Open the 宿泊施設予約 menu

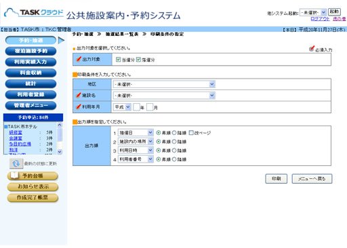[30, 51]
